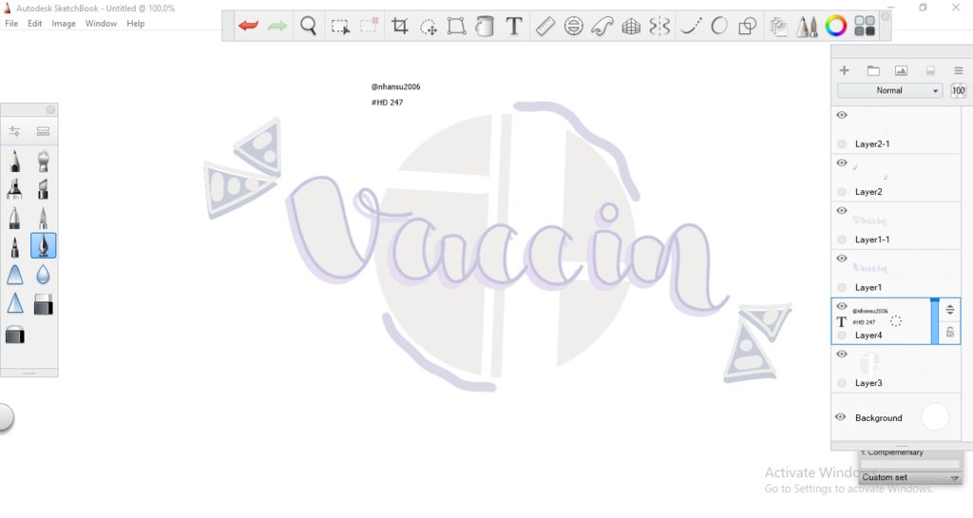Hide Layer1-1 using its eye
The image size is (973, 518).
pos(842,210)
